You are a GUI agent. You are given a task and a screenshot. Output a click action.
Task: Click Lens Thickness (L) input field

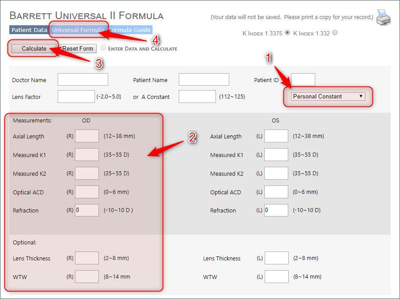[x=277, y=258]
